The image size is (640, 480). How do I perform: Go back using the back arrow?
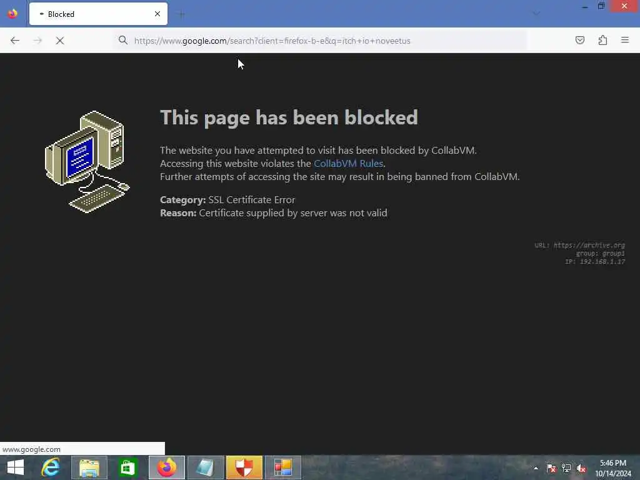(x=15, y=41)
